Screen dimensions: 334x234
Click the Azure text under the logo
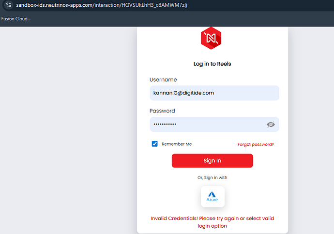coord(212,200)
